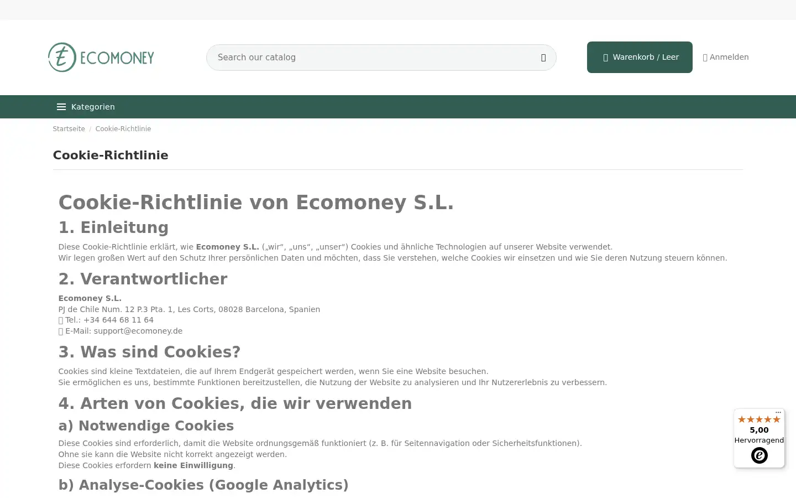This screenshot has height=498, width=796.
Task: Click the user icon beside Anmelden
Action: click(705, 58)
